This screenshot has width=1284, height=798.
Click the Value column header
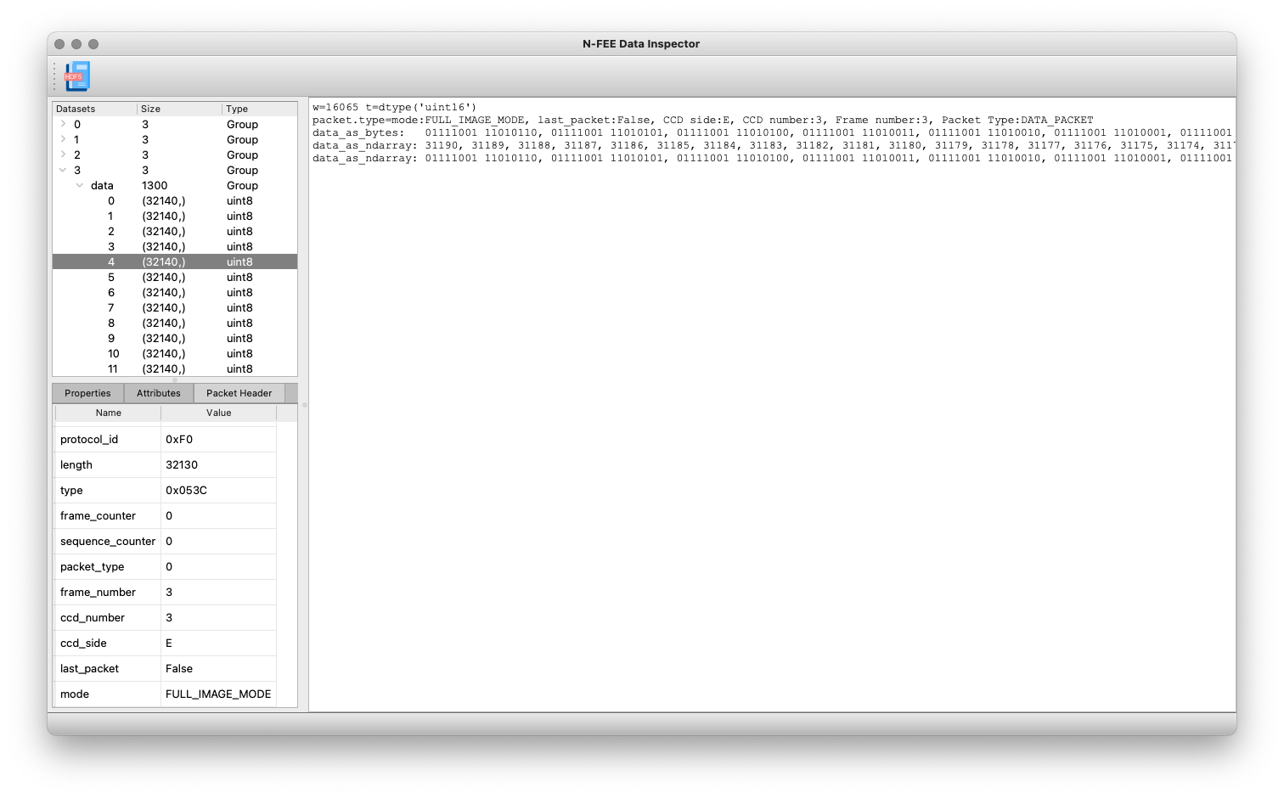218,413
